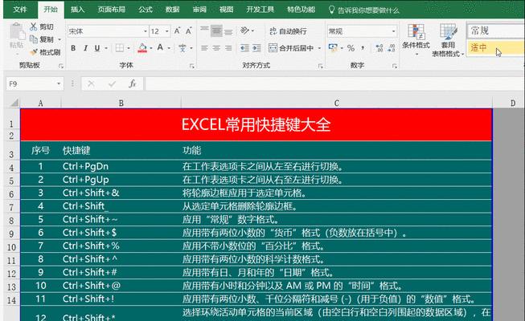Apply the font color A button
525x321 pixels.
pos(160,48)
